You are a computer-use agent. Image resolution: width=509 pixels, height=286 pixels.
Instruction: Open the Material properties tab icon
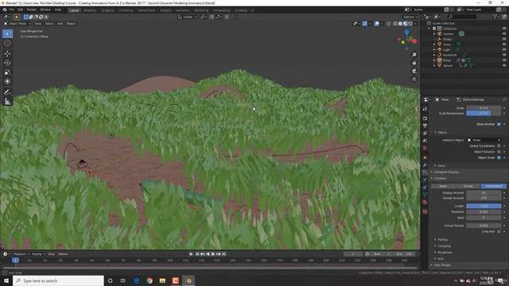click(x=425, y=202)
